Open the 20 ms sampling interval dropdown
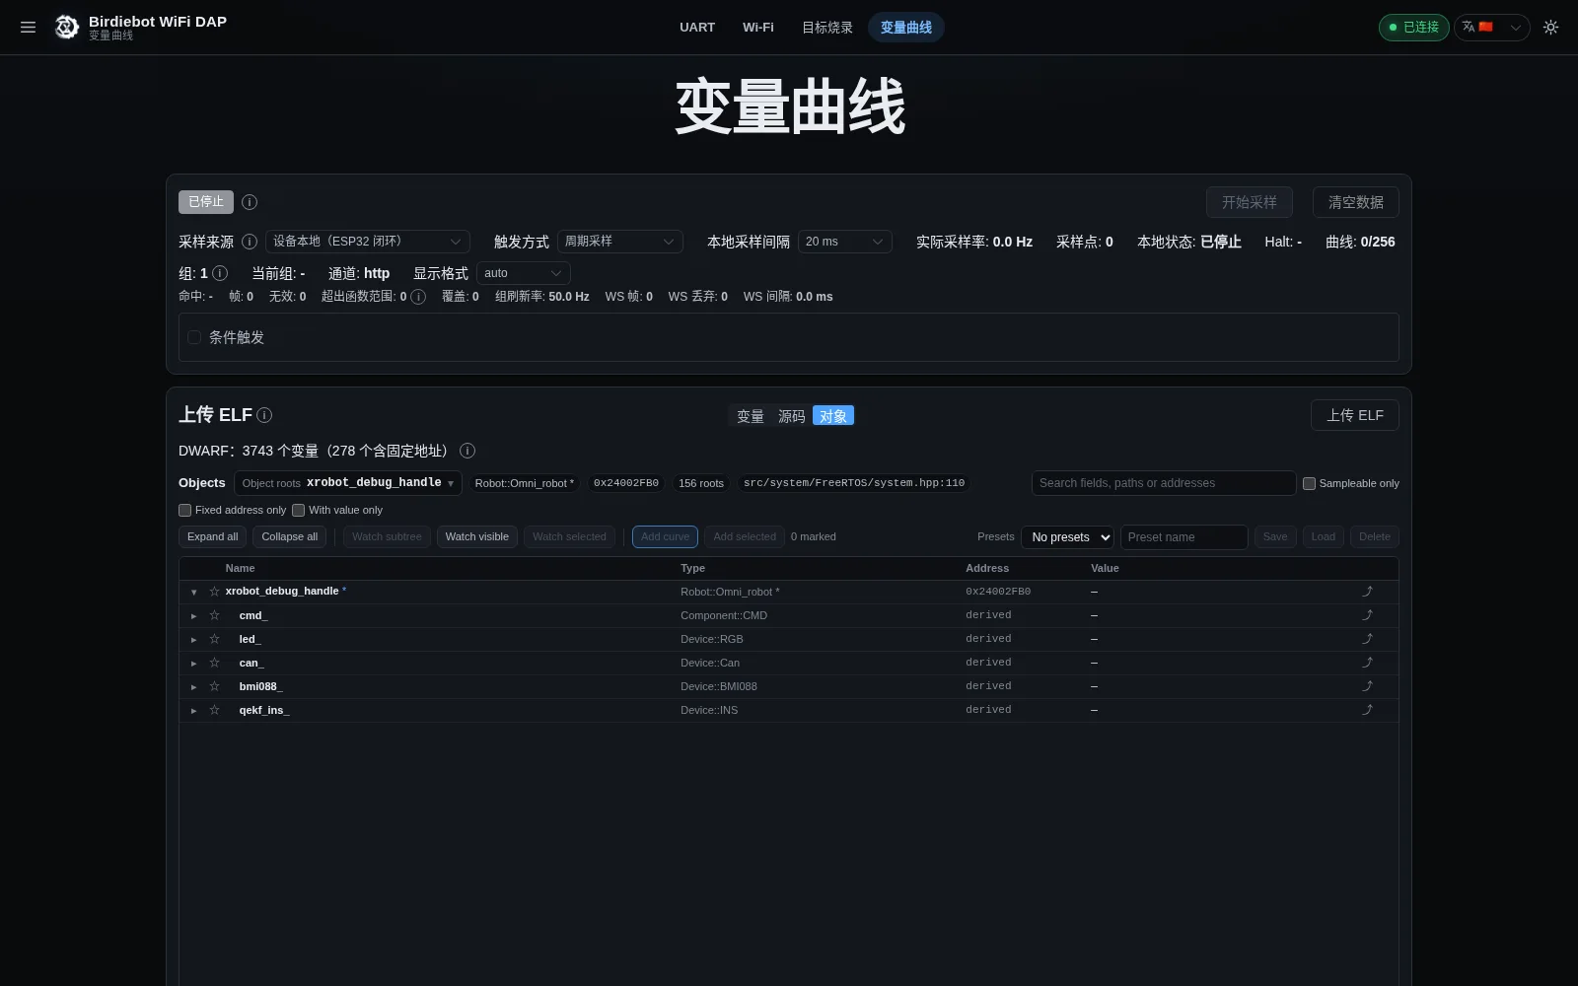Screen dimensions: 1578x986 coord(845,242)
